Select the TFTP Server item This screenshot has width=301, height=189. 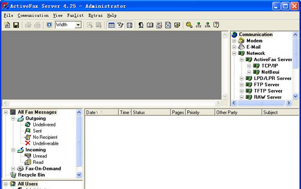268,91
